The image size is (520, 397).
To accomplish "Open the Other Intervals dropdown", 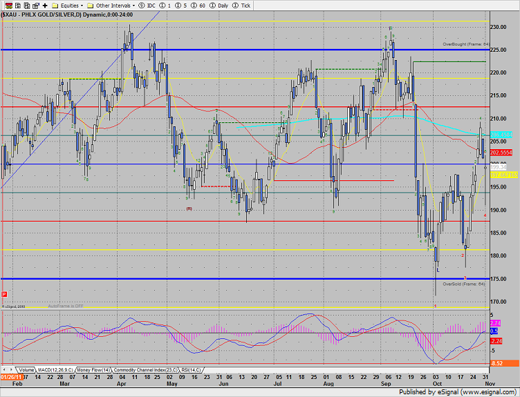I will point(111,6).
